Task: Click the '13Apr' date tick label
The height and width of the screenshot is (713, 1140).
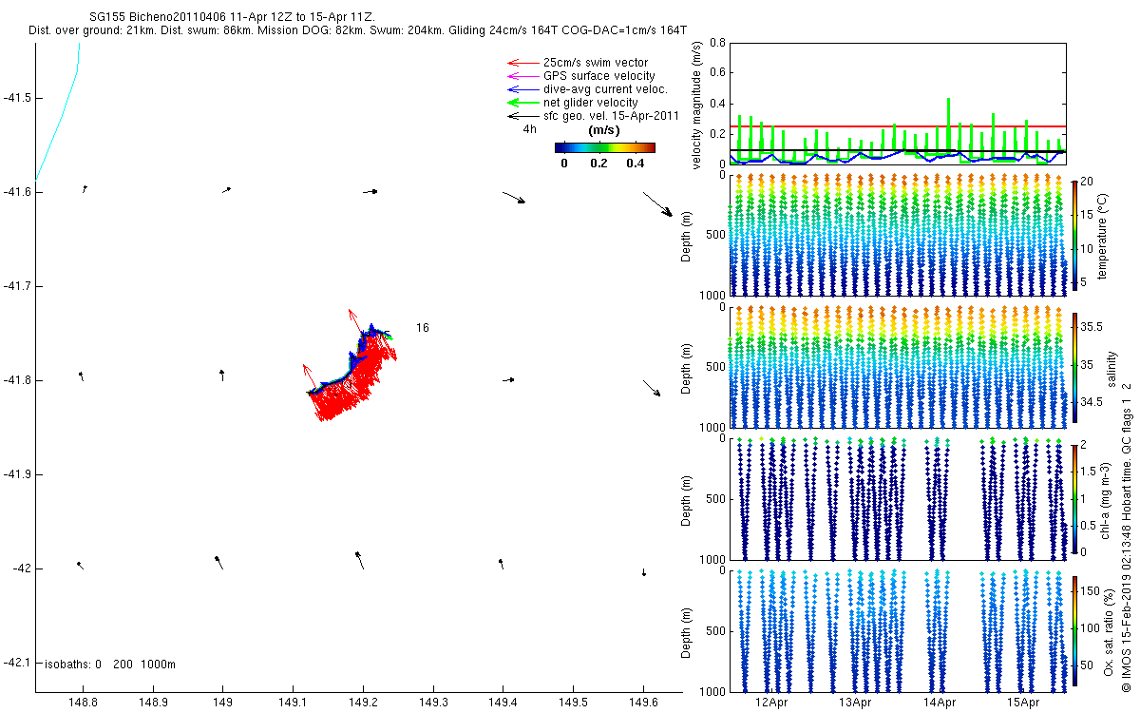Action: [x=855, y=703]
